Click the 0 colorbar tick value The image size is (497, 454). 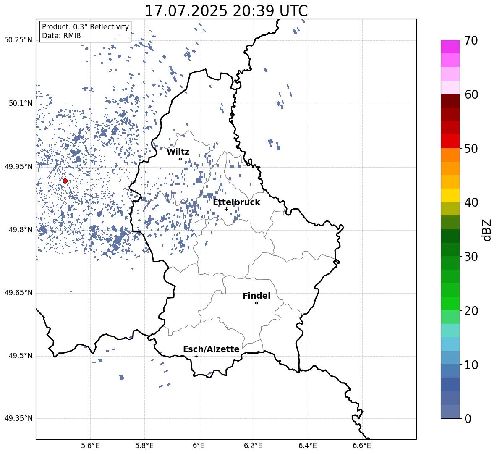[x=468, y=418]
